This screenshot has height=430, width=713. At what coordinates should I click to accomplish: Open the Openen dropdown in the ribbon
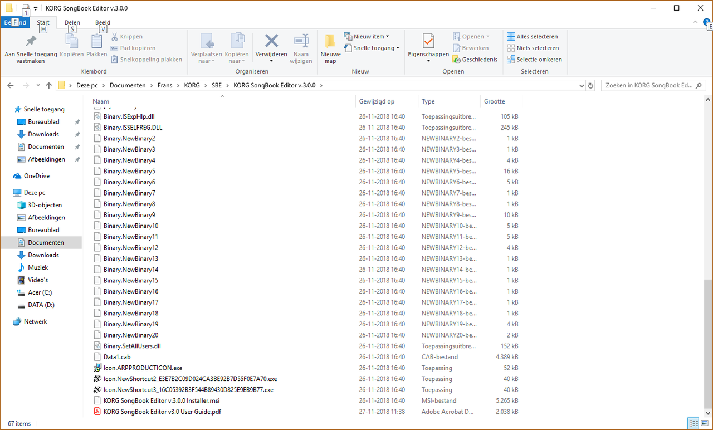coord(471,37)
